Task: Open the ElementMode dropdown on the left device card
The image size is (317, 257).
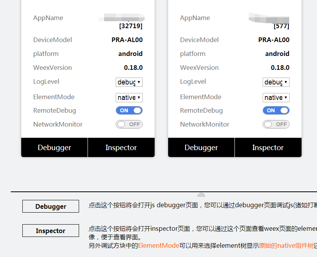Action: coord(129,97)
